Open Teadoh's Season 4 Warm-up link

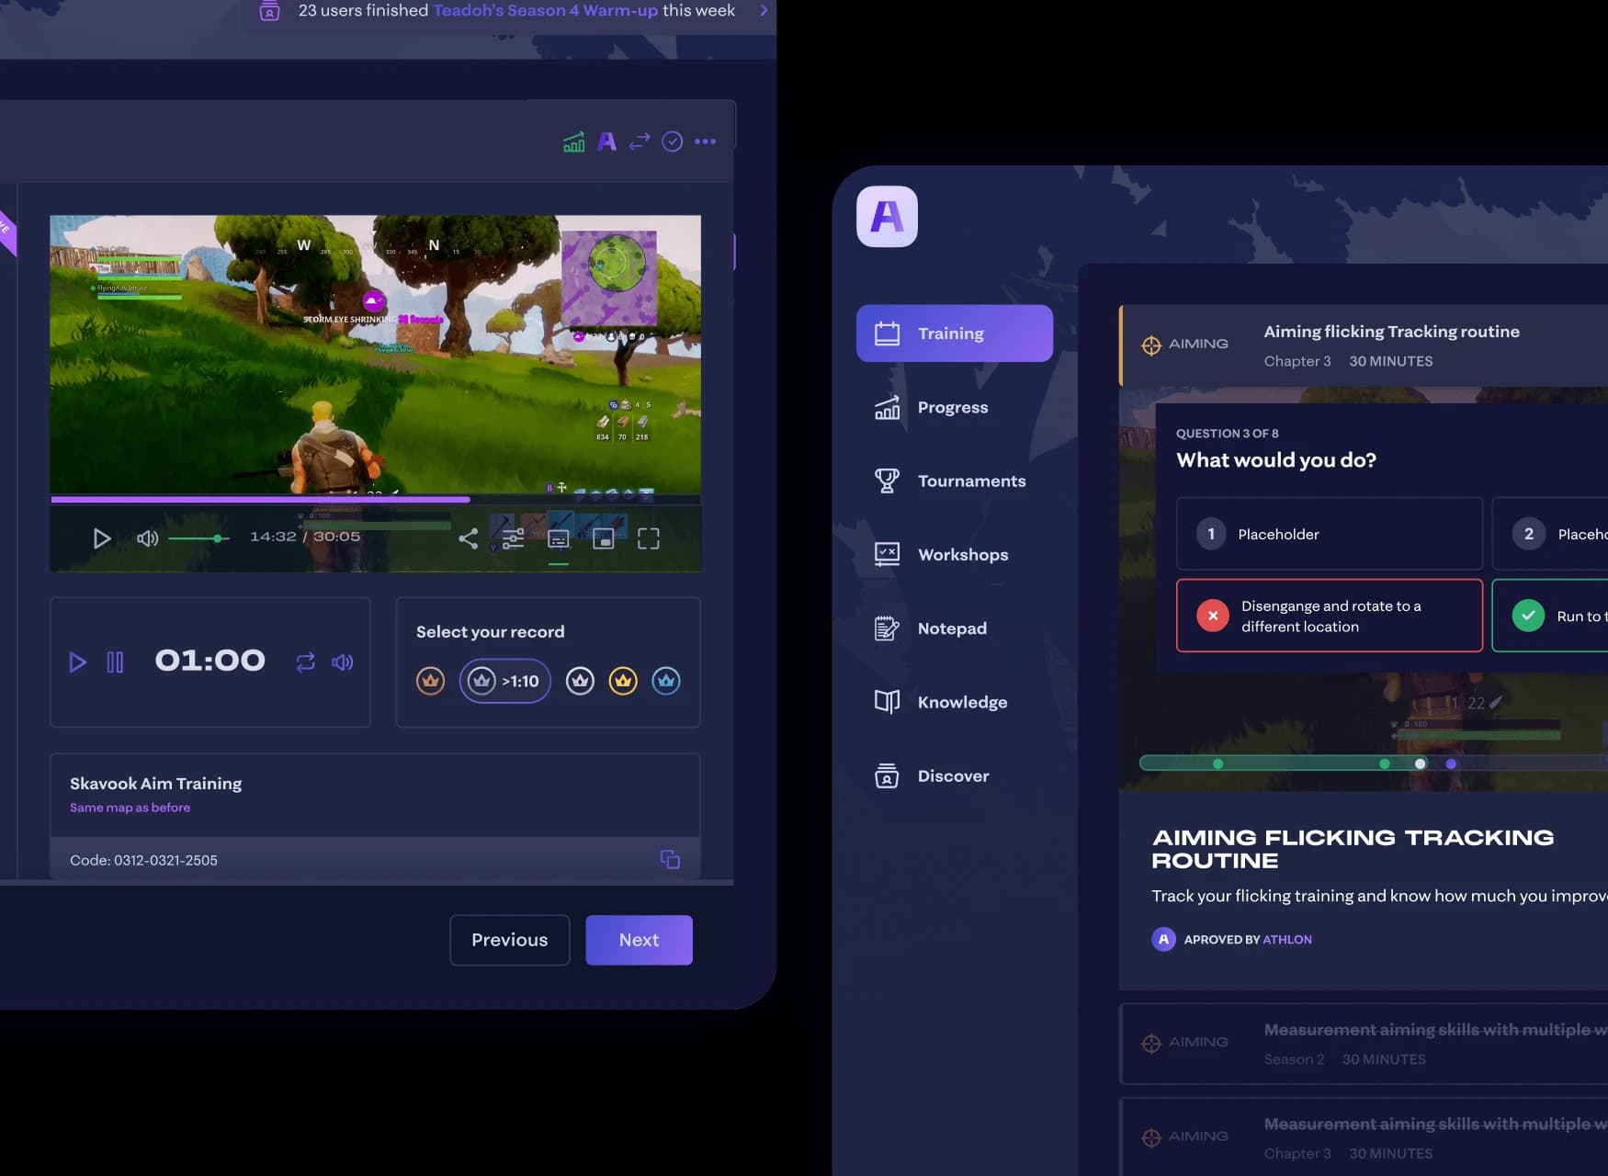[546, 11]
